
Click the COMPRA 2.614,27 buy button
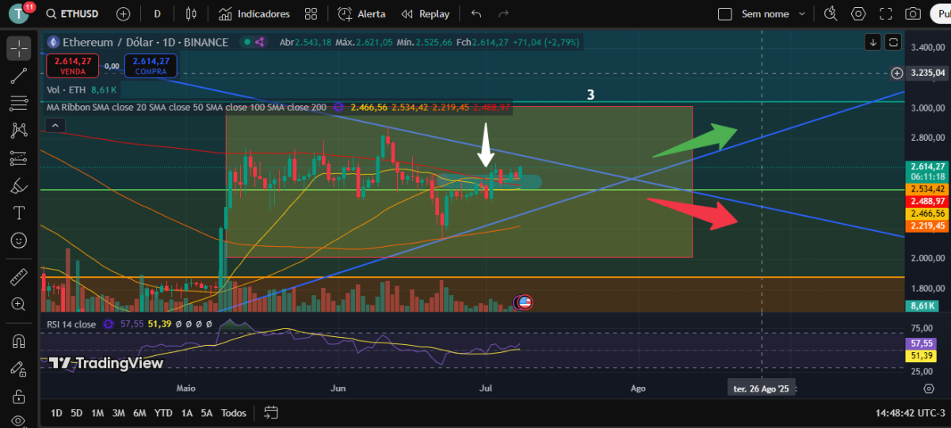point(151,66)
